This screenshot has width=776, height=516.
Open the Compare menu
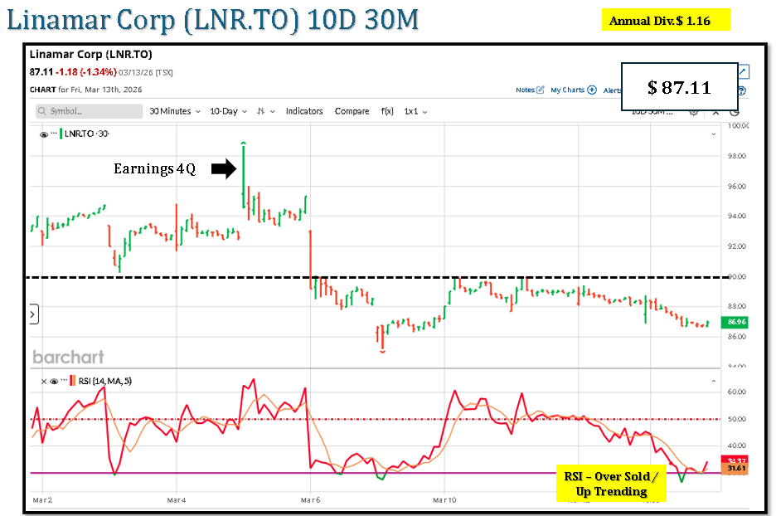pos(352,111)
